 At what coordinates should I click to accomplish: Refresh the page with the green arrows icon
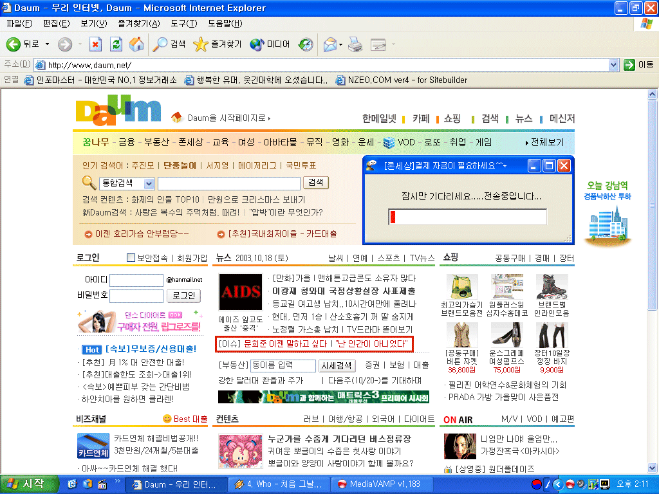coord(116,44)
